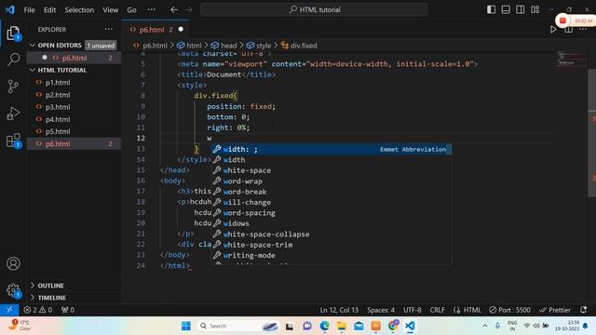Click the Prettier status bar item
Viewport: 596px width, 335px height.
pos(555,310)
